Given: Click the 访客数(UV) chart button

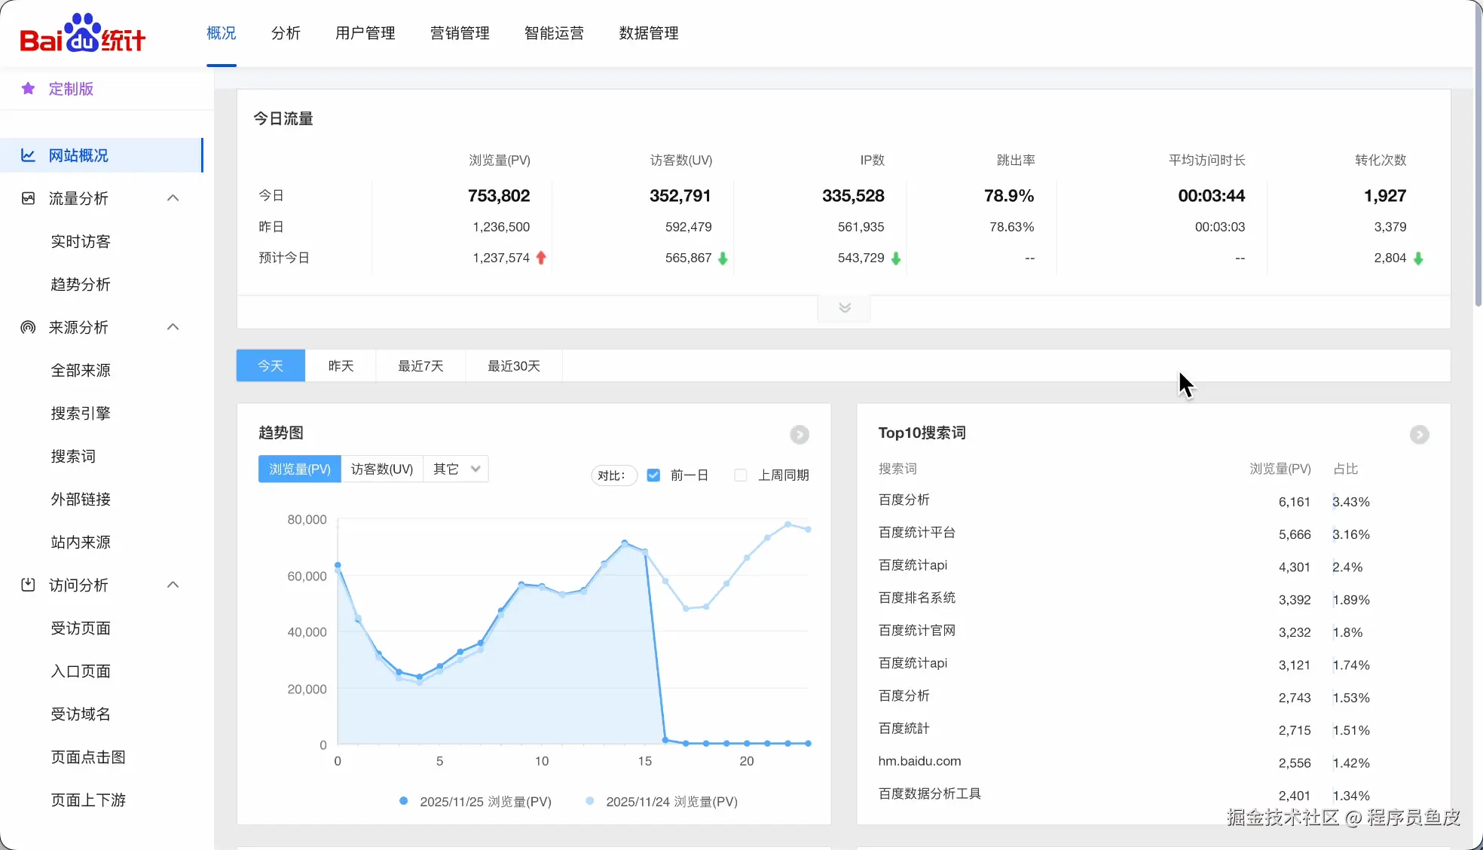Looking at the screenshot, I should pos(382,469).
